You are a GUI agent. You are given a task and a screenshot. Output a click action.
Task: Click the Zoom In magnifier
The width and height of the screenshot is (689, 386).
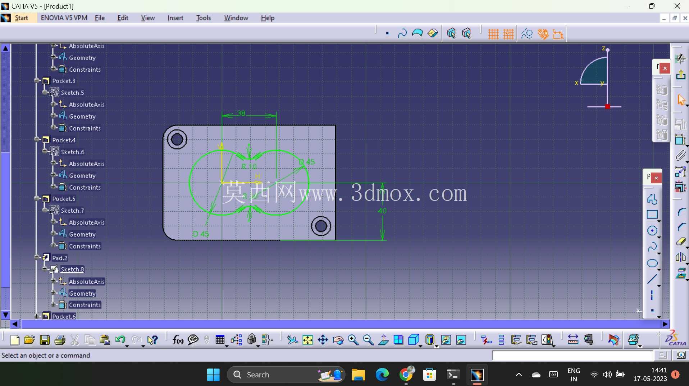pyautogui.click(x=353, y=340)
